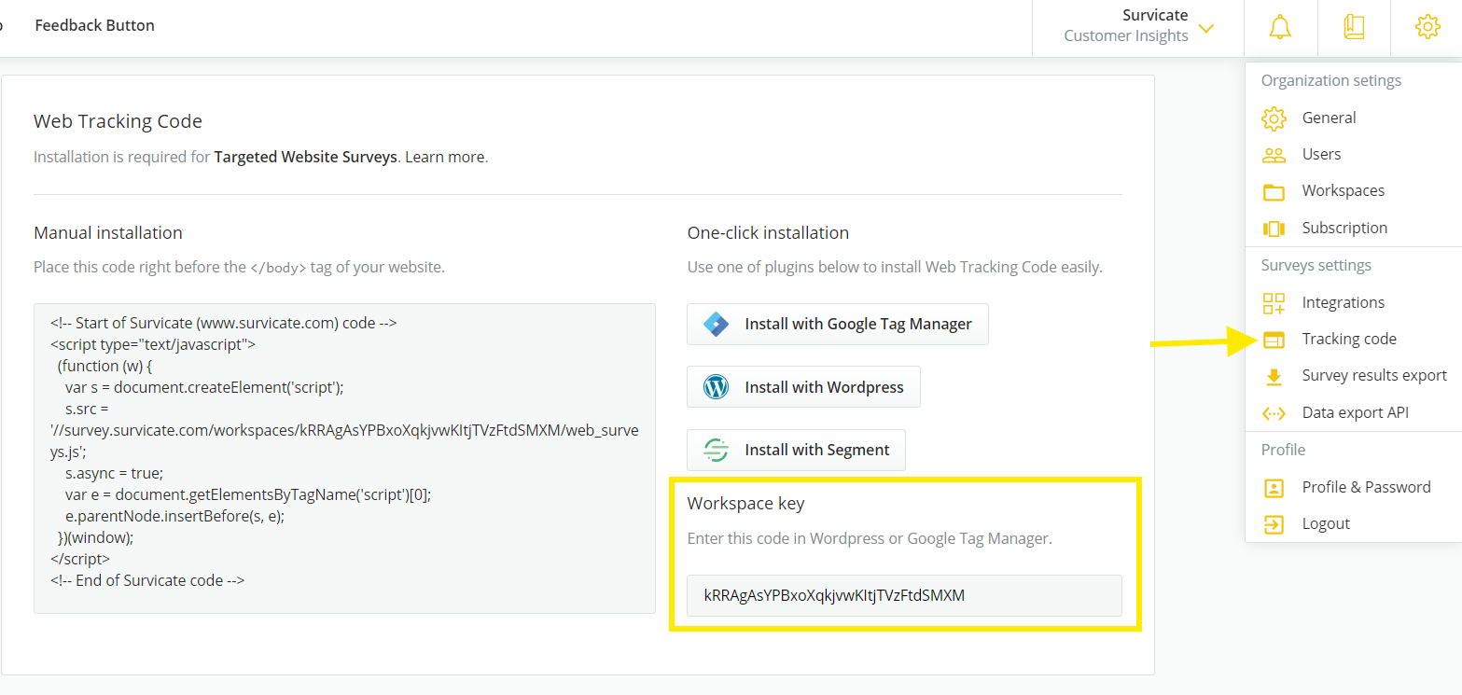Click the Profile & Password person icon

[1274, 487]
